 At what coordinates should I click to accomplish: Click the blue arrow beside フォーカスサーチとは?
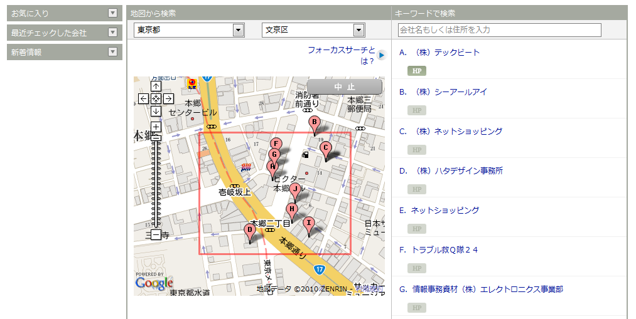pyautogui.click(x=381, y=55)
